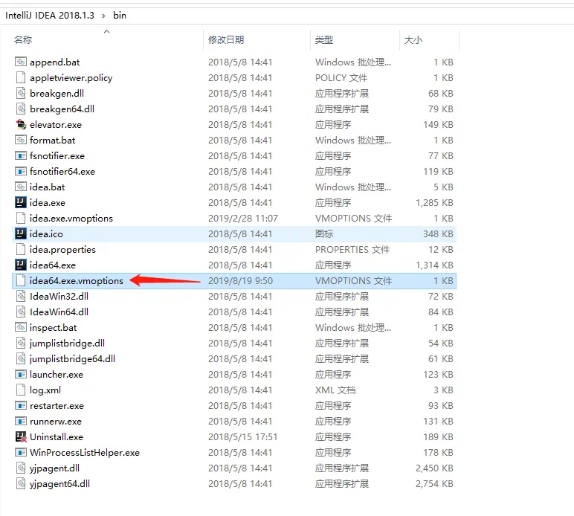The image size is (574, 516).
Task: Click the bin breadcrumb folder
Action: click(x=120, y=16)
